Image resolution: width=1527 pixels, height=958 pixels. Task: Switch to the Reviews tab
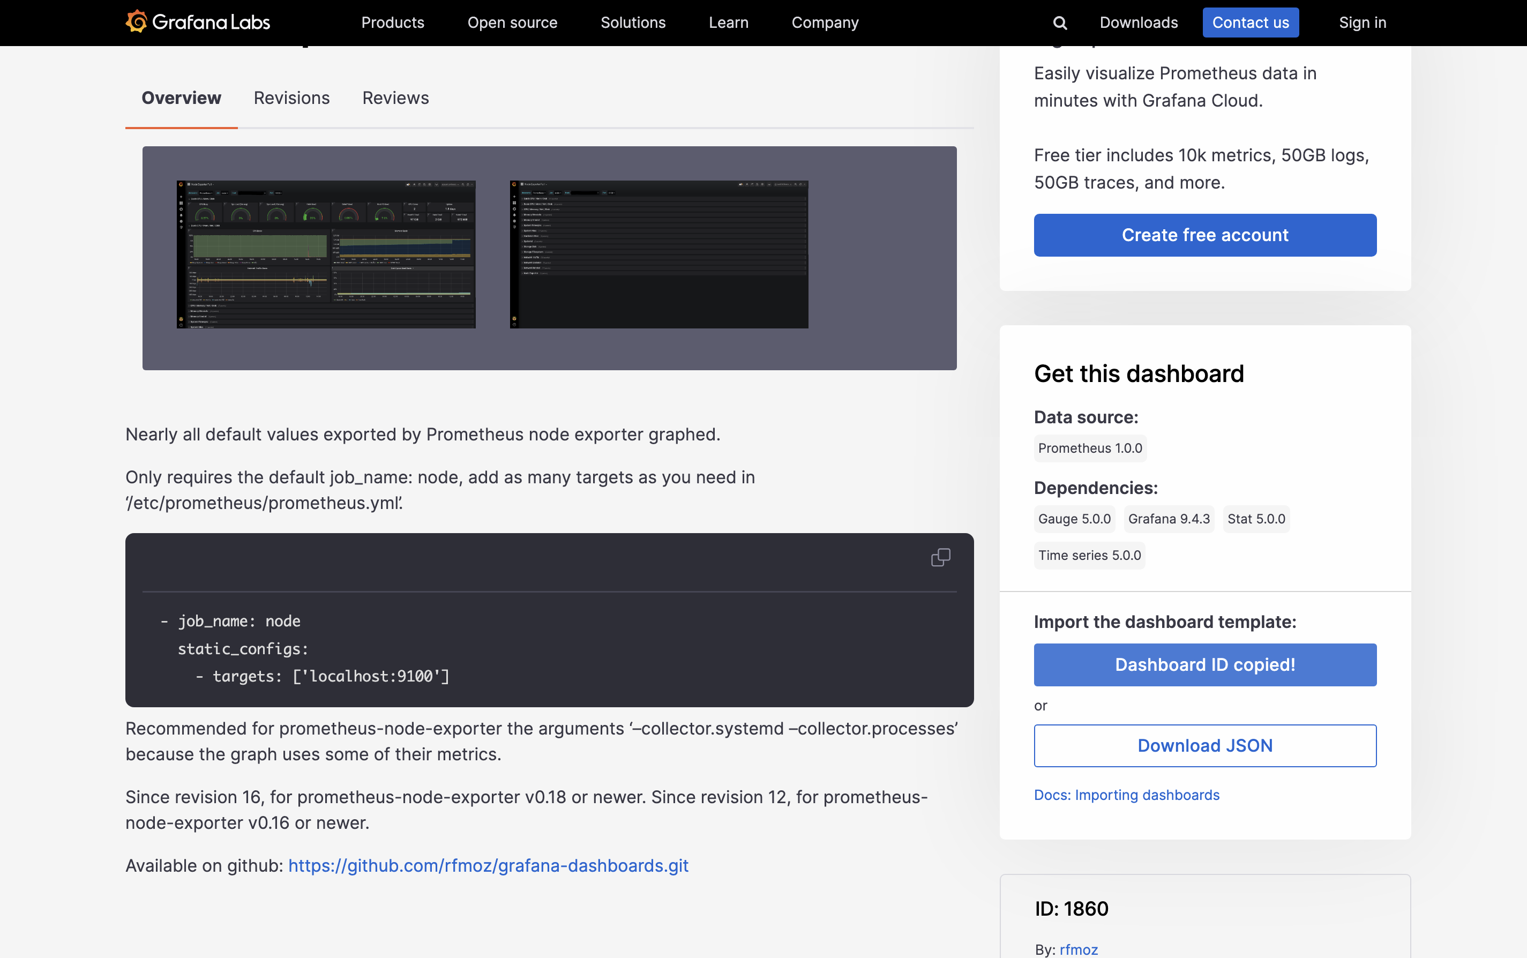[395, 98]
